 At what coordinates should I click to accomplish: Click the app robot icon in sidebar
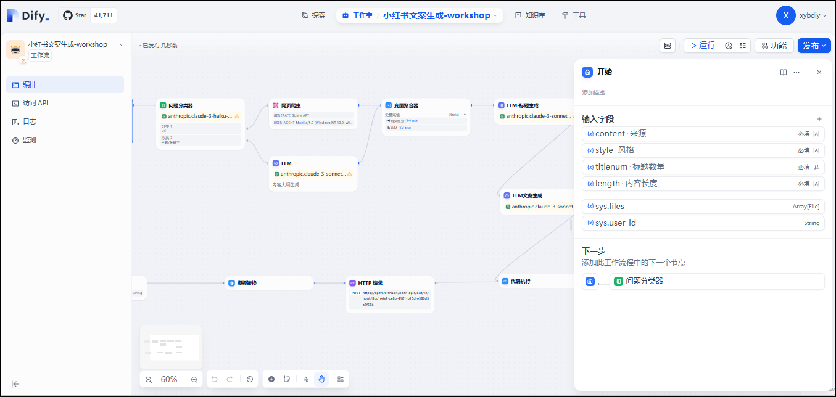pyautogui.click(x=15, y=50)
